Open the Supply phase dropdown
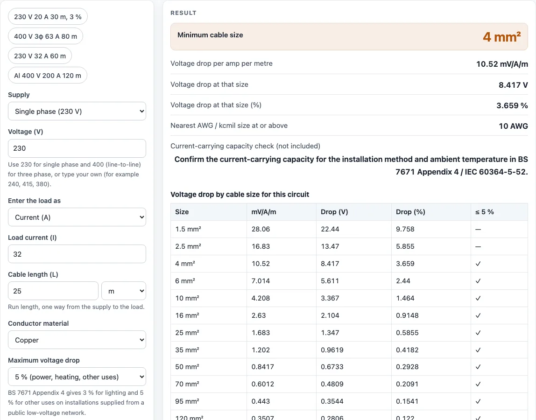Screen dimensions: 536x420 pyautogui.click(x=77, y=112)
